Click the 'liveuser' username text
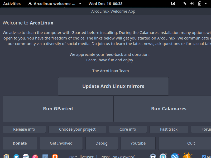This screenshot has height=158, width=211. [87, 157]
